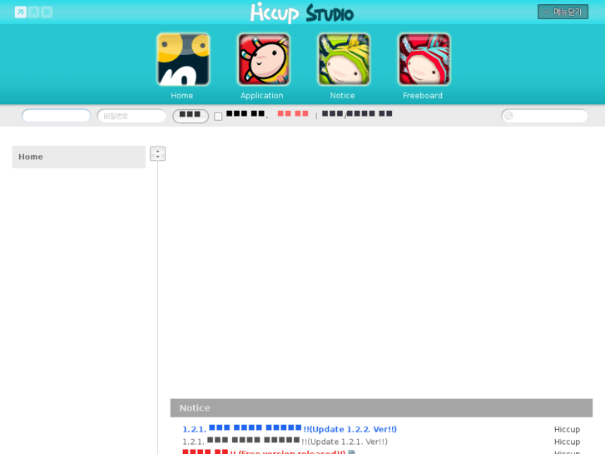Image resolution: width=605 pixels, height=454 pixels.
Task: Open the Application character icon
Action: point(264,59)
